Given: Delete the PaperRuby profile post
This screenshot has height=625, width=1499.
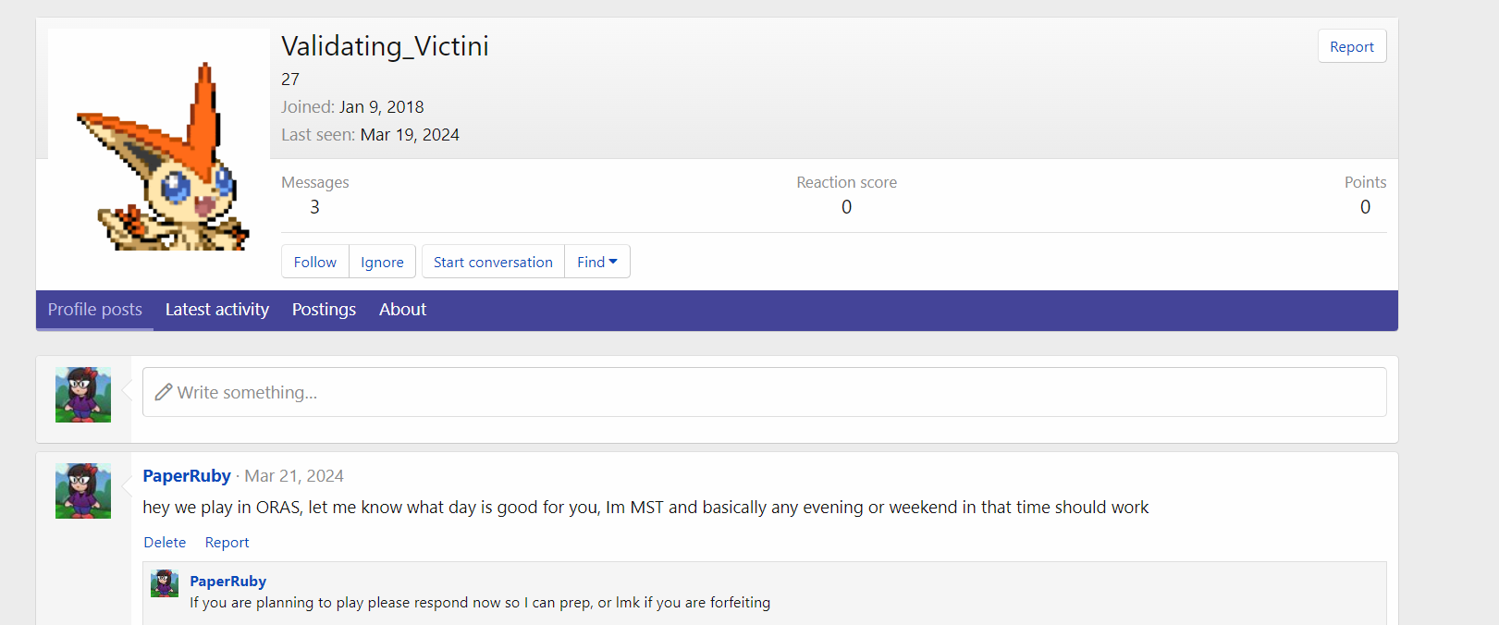Looking at the screenshot, I should tap(165, 543).
